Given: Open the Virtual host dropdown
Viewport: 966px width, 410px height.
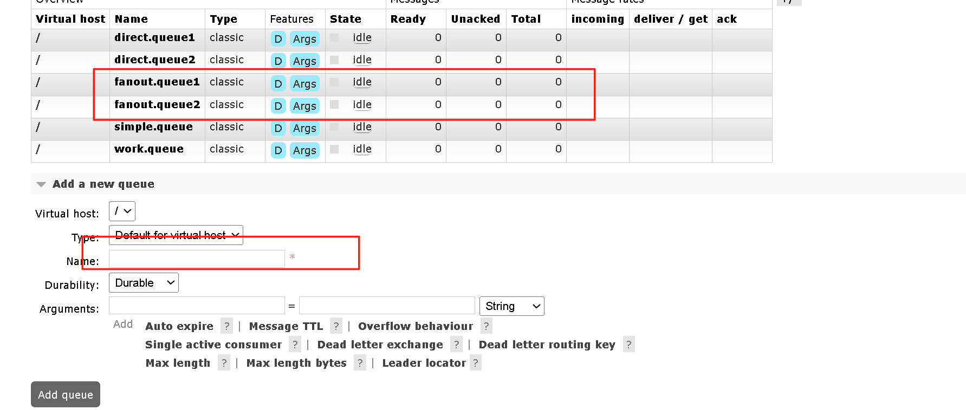Looking at the screenshot, I should click(122, 211).
